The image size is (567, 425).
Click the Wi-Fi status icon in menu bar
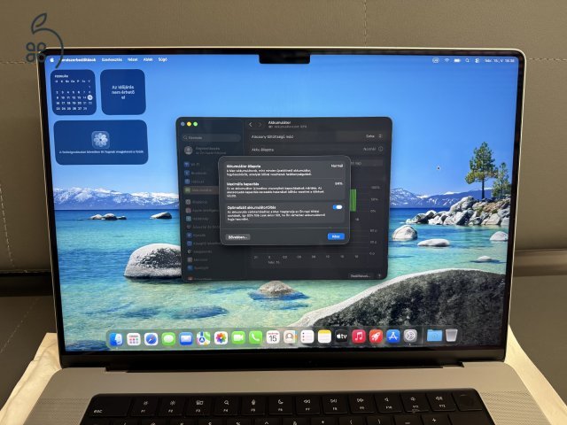(x=447, y=60)
